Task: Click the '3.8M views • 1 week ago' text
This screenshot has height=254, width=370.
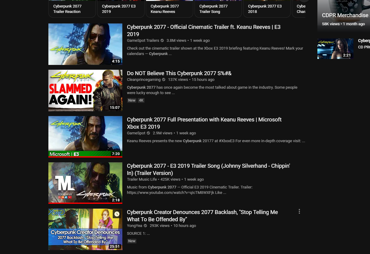Action: point(188,41)
